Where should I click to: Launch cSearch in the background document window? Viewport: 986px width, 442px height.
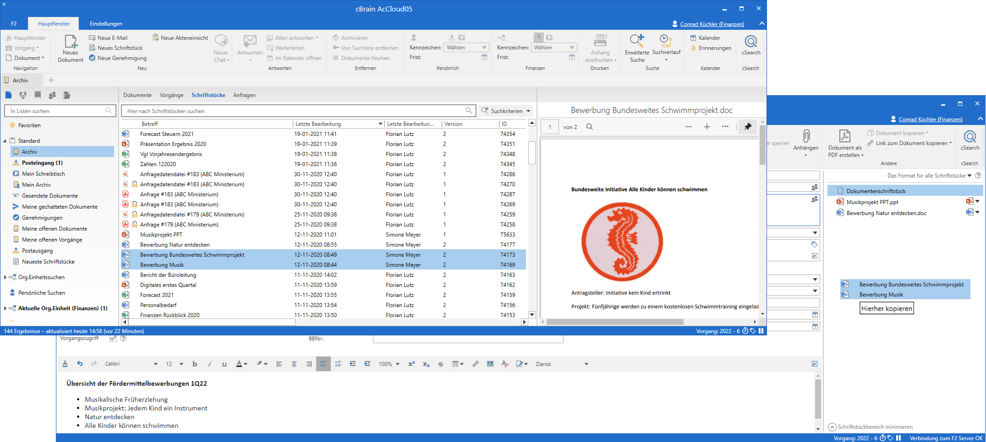(970, 140)
